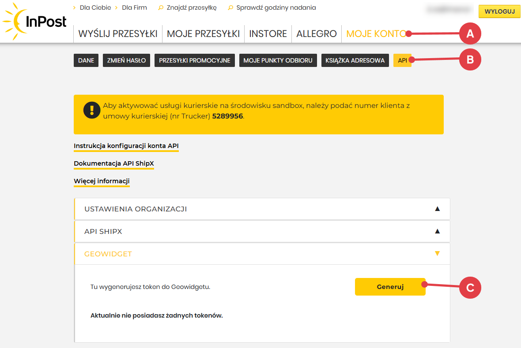The height and width of the screenshot is (348, 521).
Task: Click the blurred account email at top
Action: pyautogui.click(x=449, y=10)
